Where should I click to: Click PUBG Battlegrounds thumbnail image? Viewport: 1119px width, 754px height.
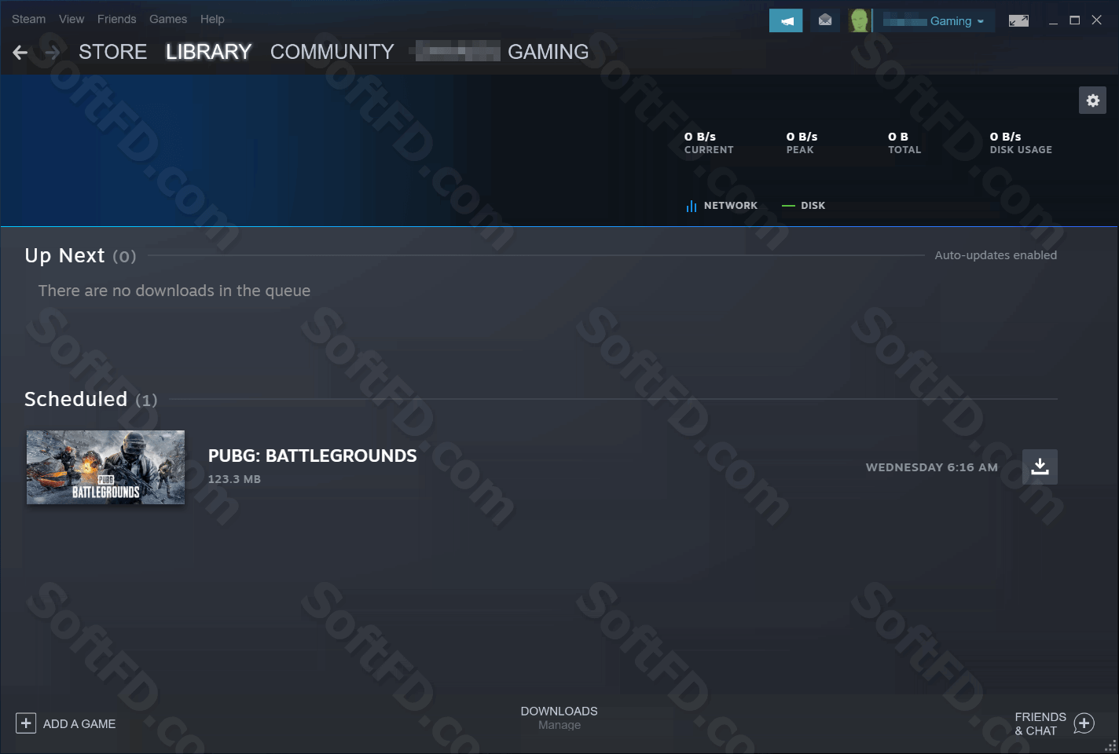[106, 467]
